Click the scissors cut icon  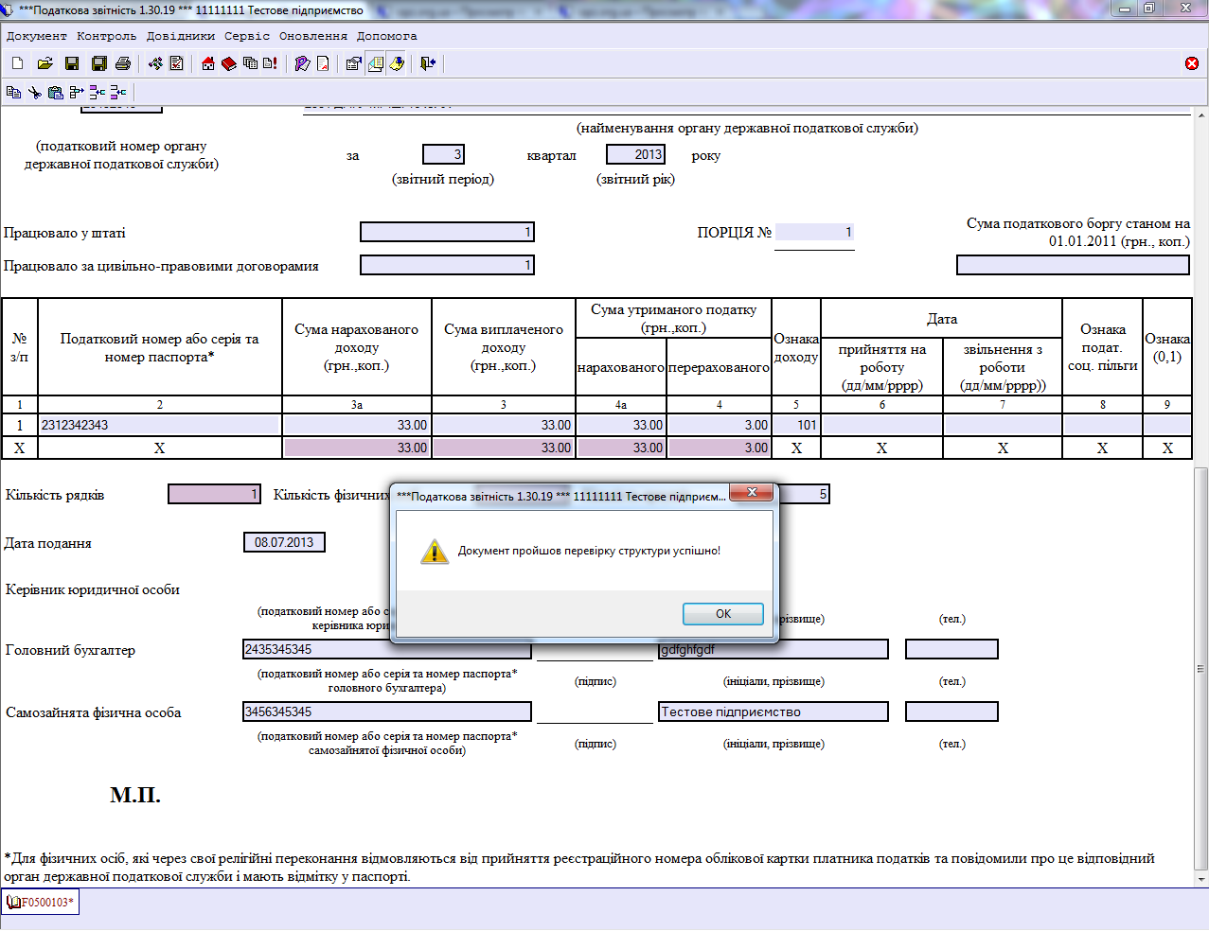(34, 92)
